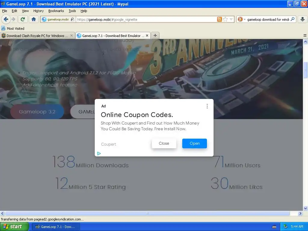Click the address bar URL field

coord(146,19)
